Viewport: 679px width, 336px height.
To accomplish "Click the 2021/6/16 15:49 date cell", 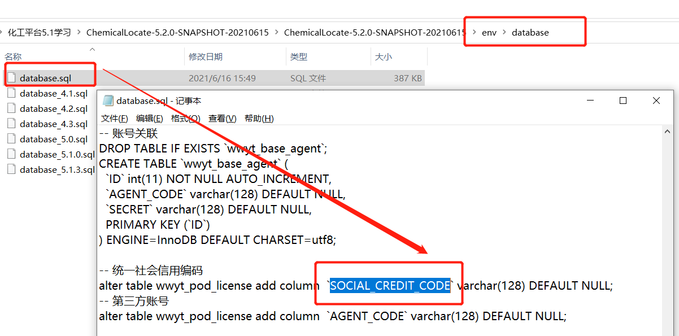I will (x=222, y=78).
